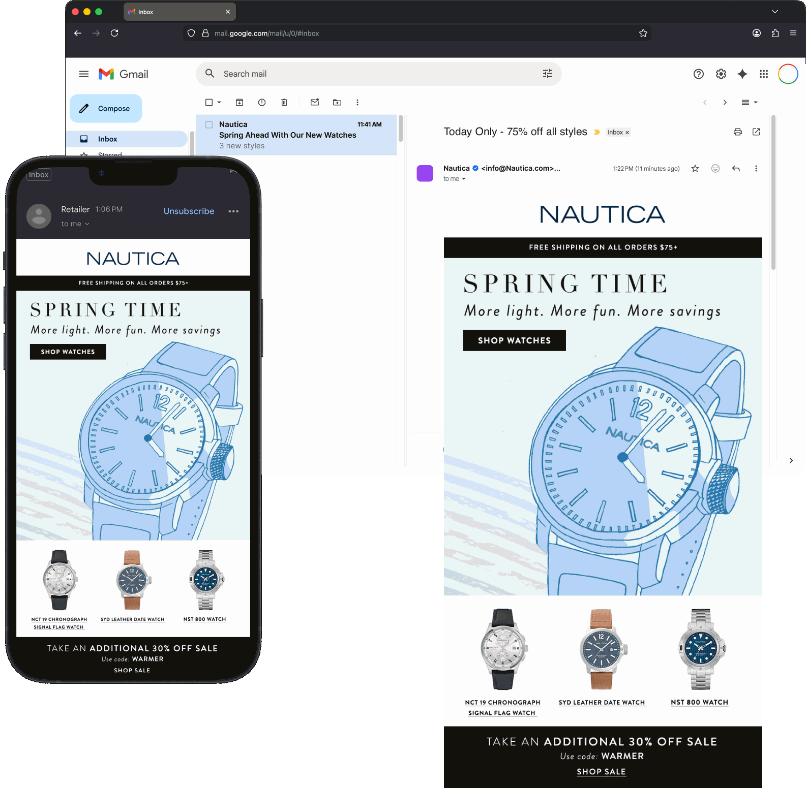Open the Inbox folder in sidebar

click(108, 139)
